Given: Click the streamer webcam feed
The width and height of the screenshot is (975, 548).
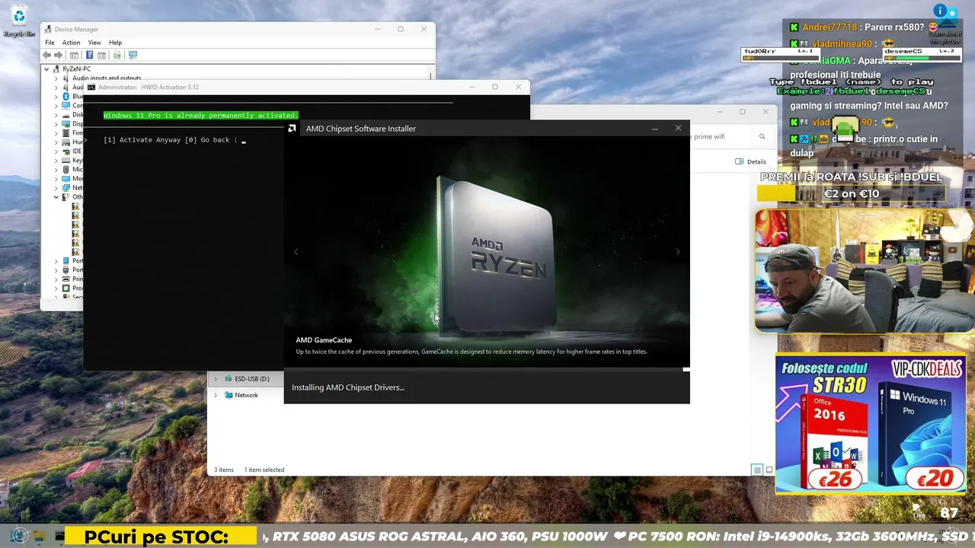Looking at the screenshot, I should [865, 271].
